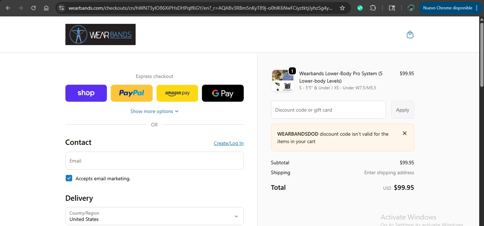Open the shopping bag cart icon
The image size is (484, 226).
pos(410,34)
